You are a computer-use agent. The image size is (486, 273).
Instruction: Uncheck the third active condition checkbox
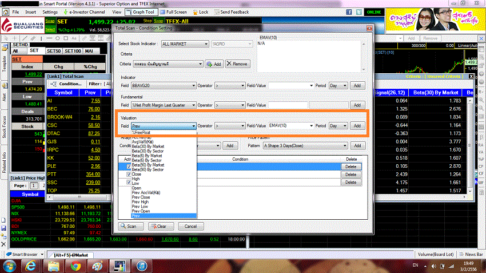[x=129, y=182]
